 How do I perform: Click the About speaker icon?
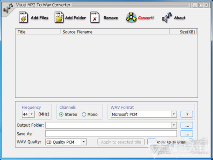tap(167, 17)
